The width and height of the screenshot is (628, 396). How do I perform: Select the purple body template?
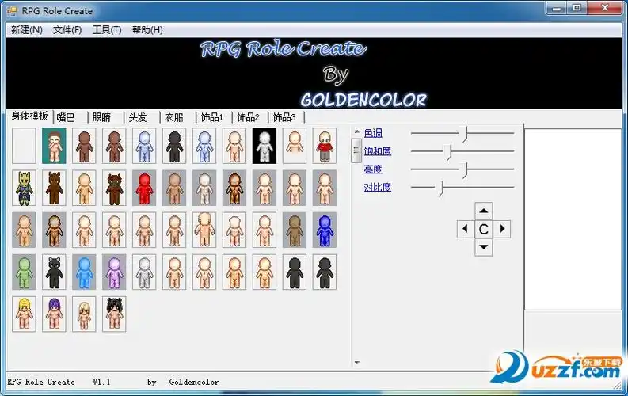coord(114,272)
